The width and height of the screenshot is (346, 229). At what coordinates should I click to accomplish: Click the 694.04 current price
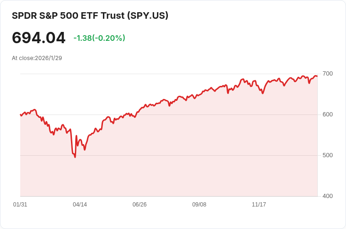click(39, 38)
